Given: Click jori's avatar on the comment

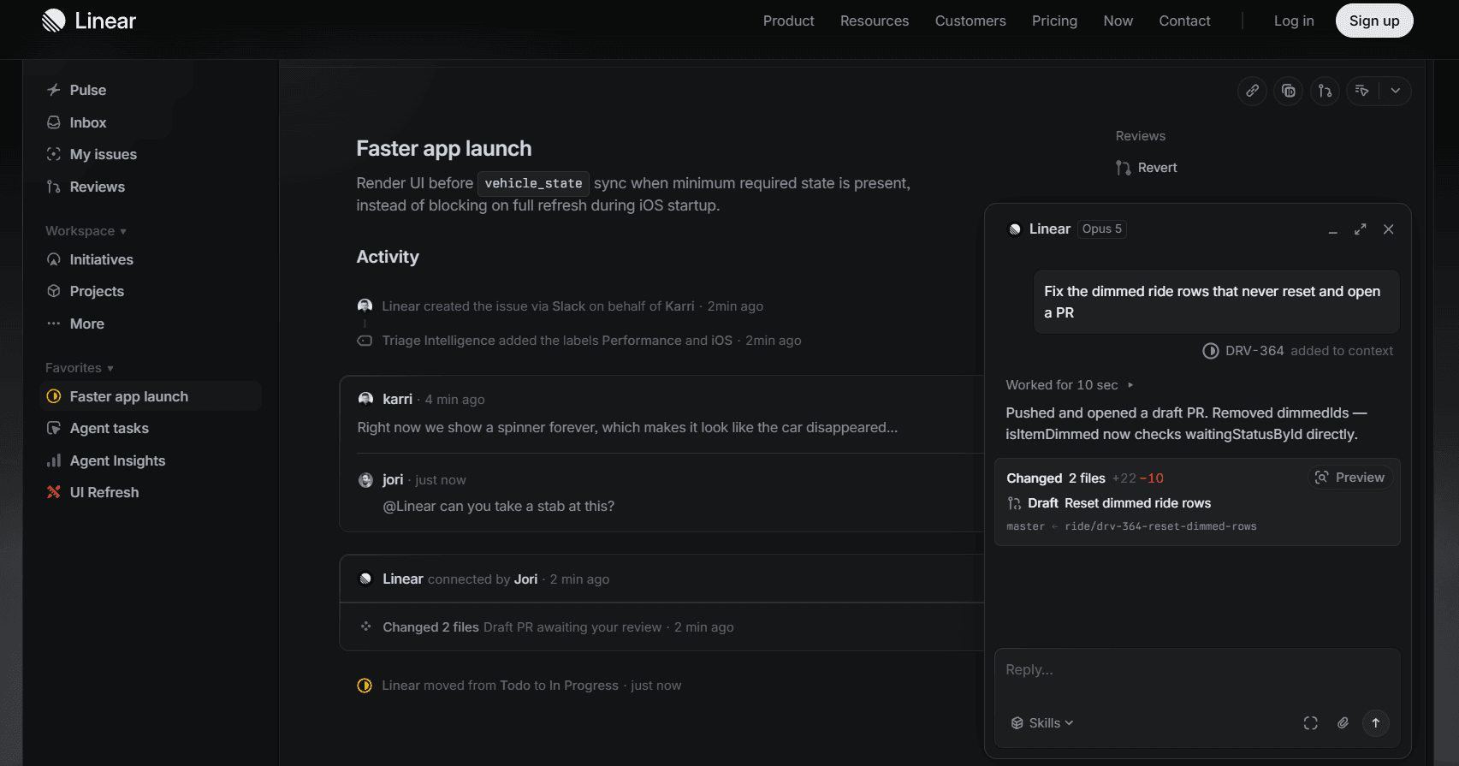Looking at the screenshot, I should pos(365,480).
